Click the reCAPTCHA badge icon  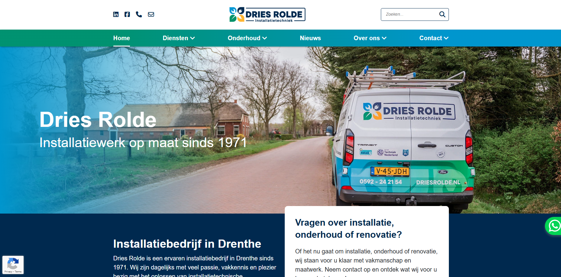[13, 263]
